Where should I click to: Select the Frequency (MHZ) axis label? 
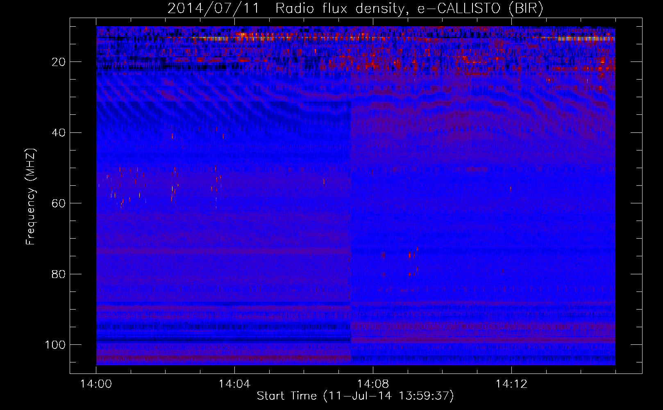tap(31, 196)
